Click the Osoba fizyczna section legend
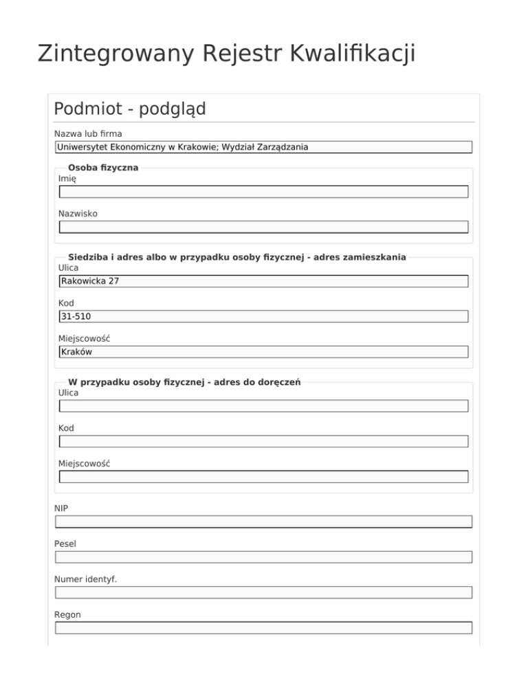528x683 pixels. coord(103,168)
